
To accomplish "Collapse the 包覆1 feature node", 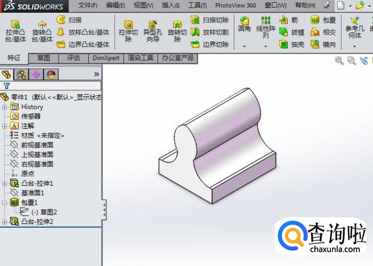I will (4, 203).
